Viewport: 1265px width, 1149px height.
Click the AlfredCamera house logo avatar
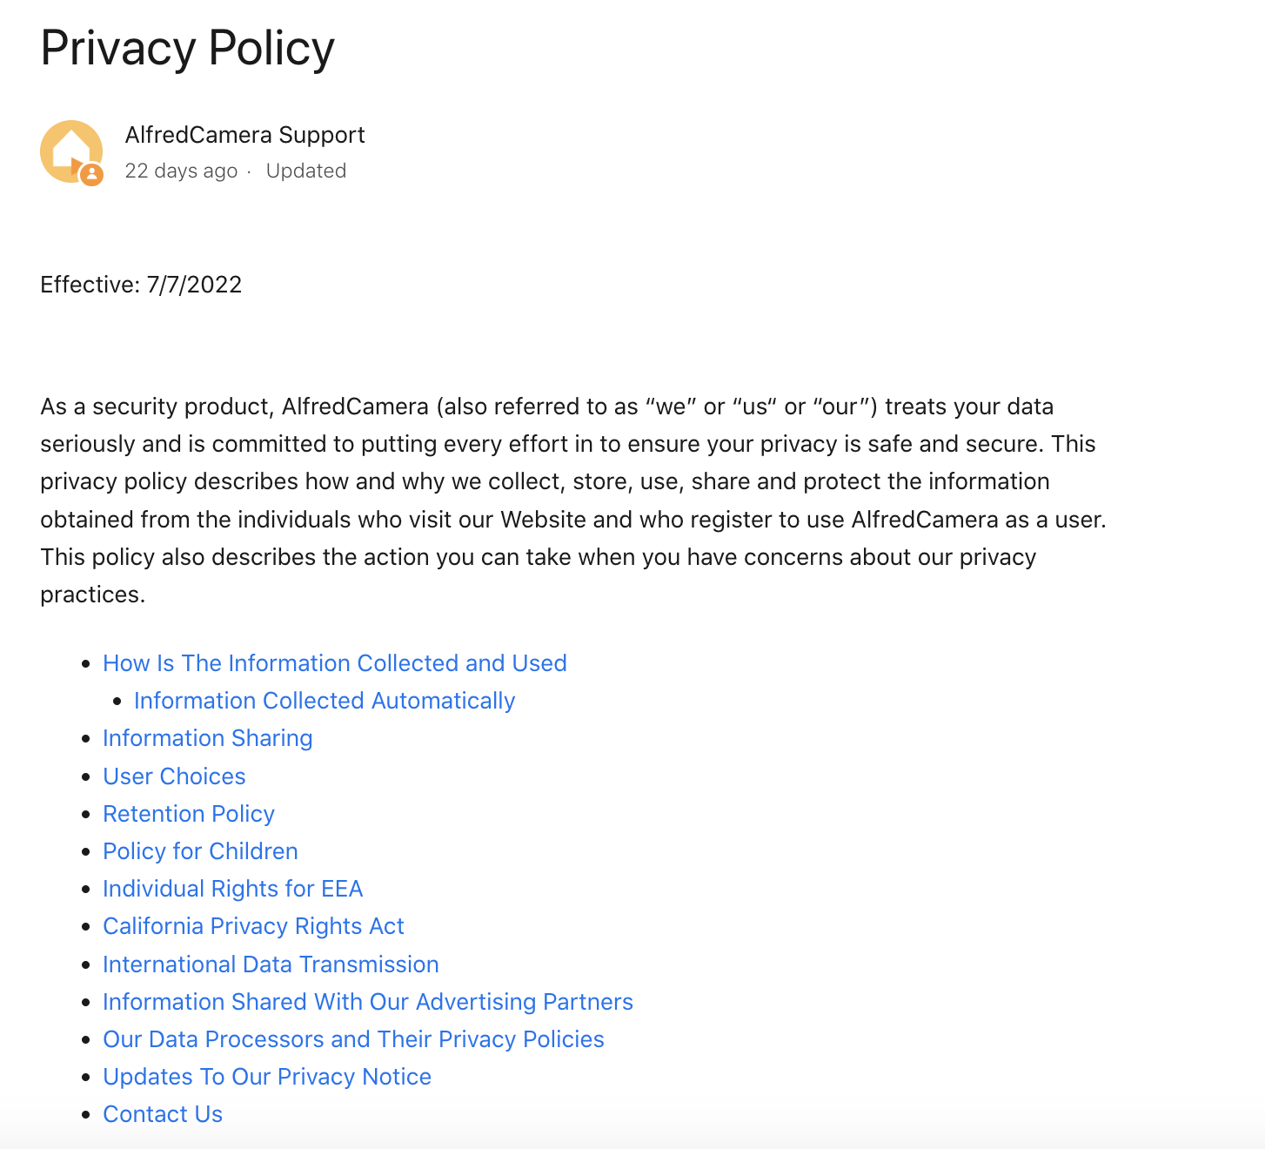pyautogui.click(x=70, y=151)
